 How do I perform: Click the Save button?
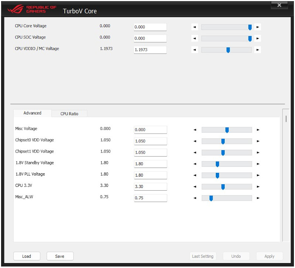(60, 256)
